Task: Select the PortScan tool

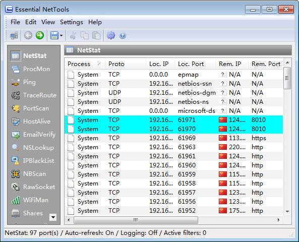Action: point(30,108)
